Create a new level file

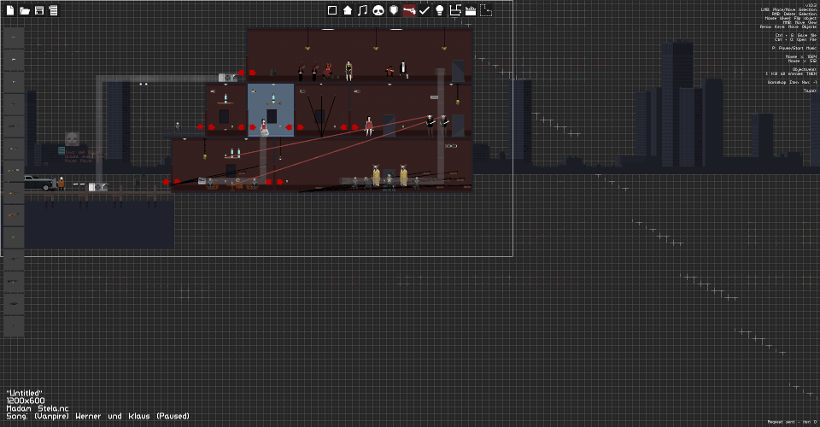pos(10,10)
